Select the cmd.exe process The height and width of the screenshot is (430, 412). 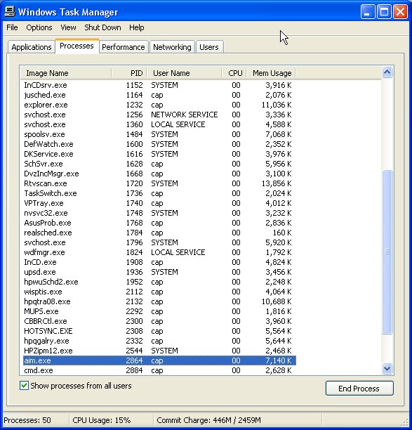click(x=159, y=370)
